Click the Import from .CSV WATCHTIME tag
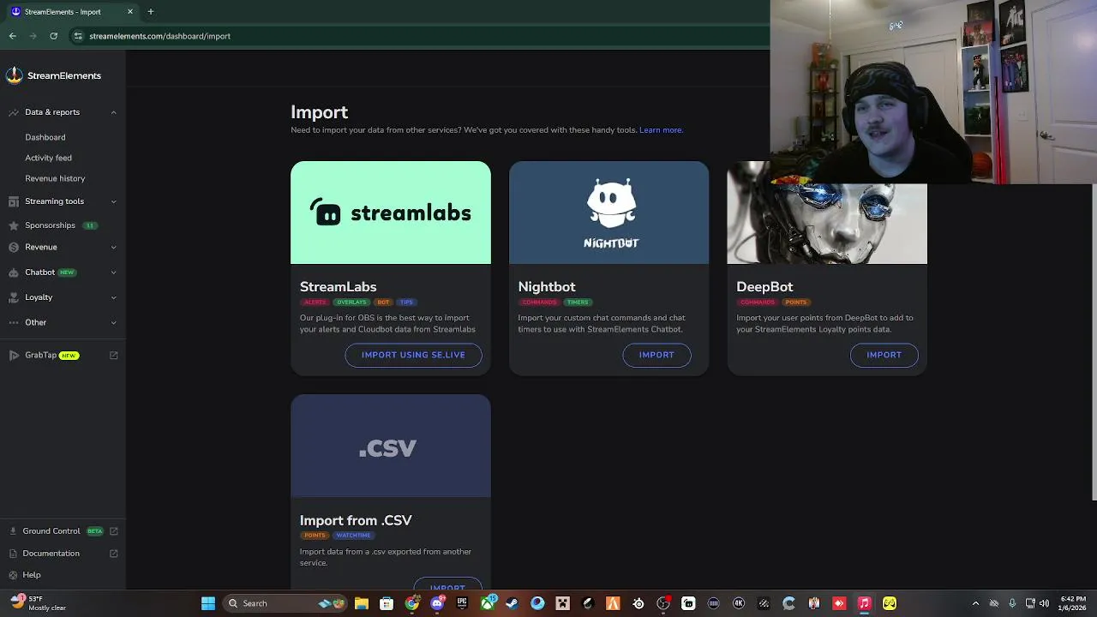 (353, 536)
